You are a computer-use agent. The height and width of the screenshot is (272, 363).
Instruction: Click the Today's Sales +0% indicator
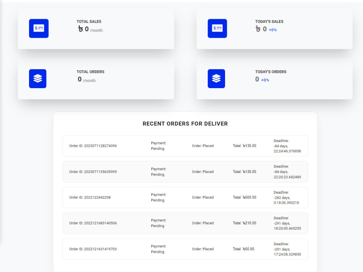click(273, 30)
